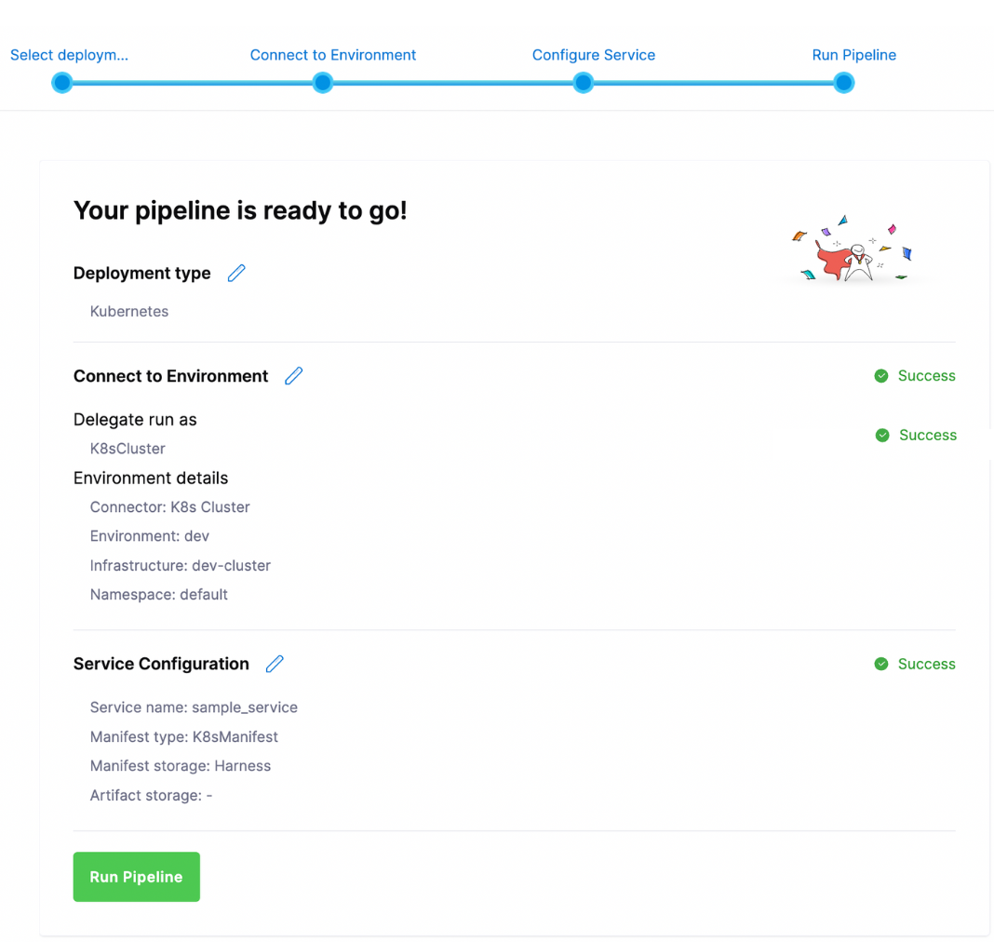Click the green check icon next to Service Configuration Success
The width and height of the screenshot is (994, 942).
pos(881,663)
